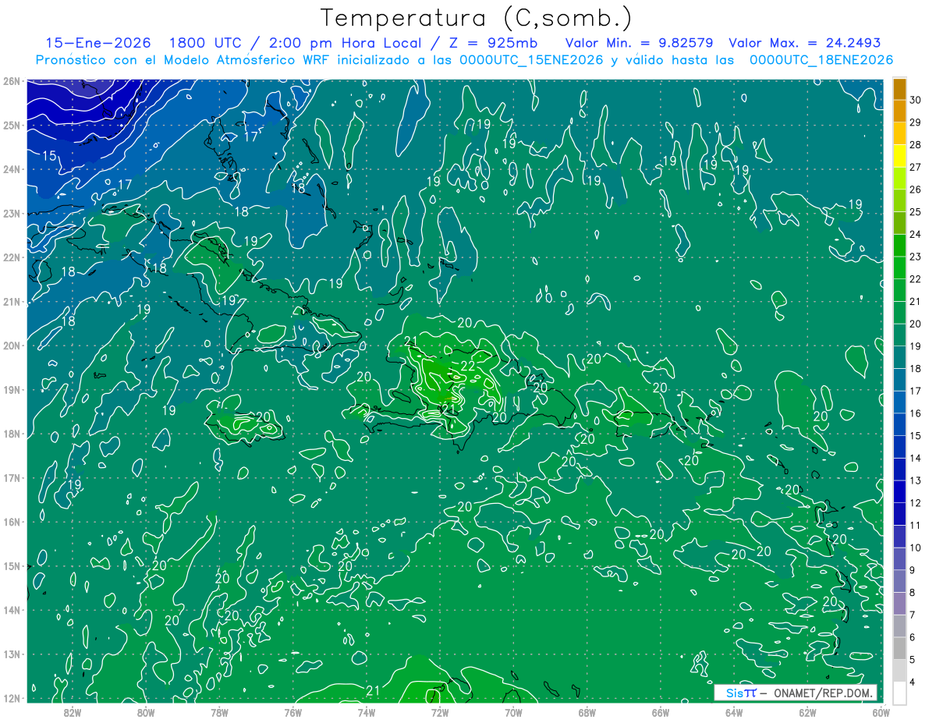Click the color scale label '16'
Viewport: 936px width, 723px height.
tap(916, 413)
